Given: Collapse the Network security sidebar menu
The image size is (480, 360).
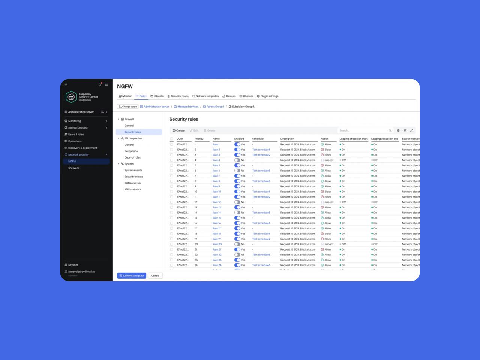Looking at the screenshot, I should click(106, 155).
